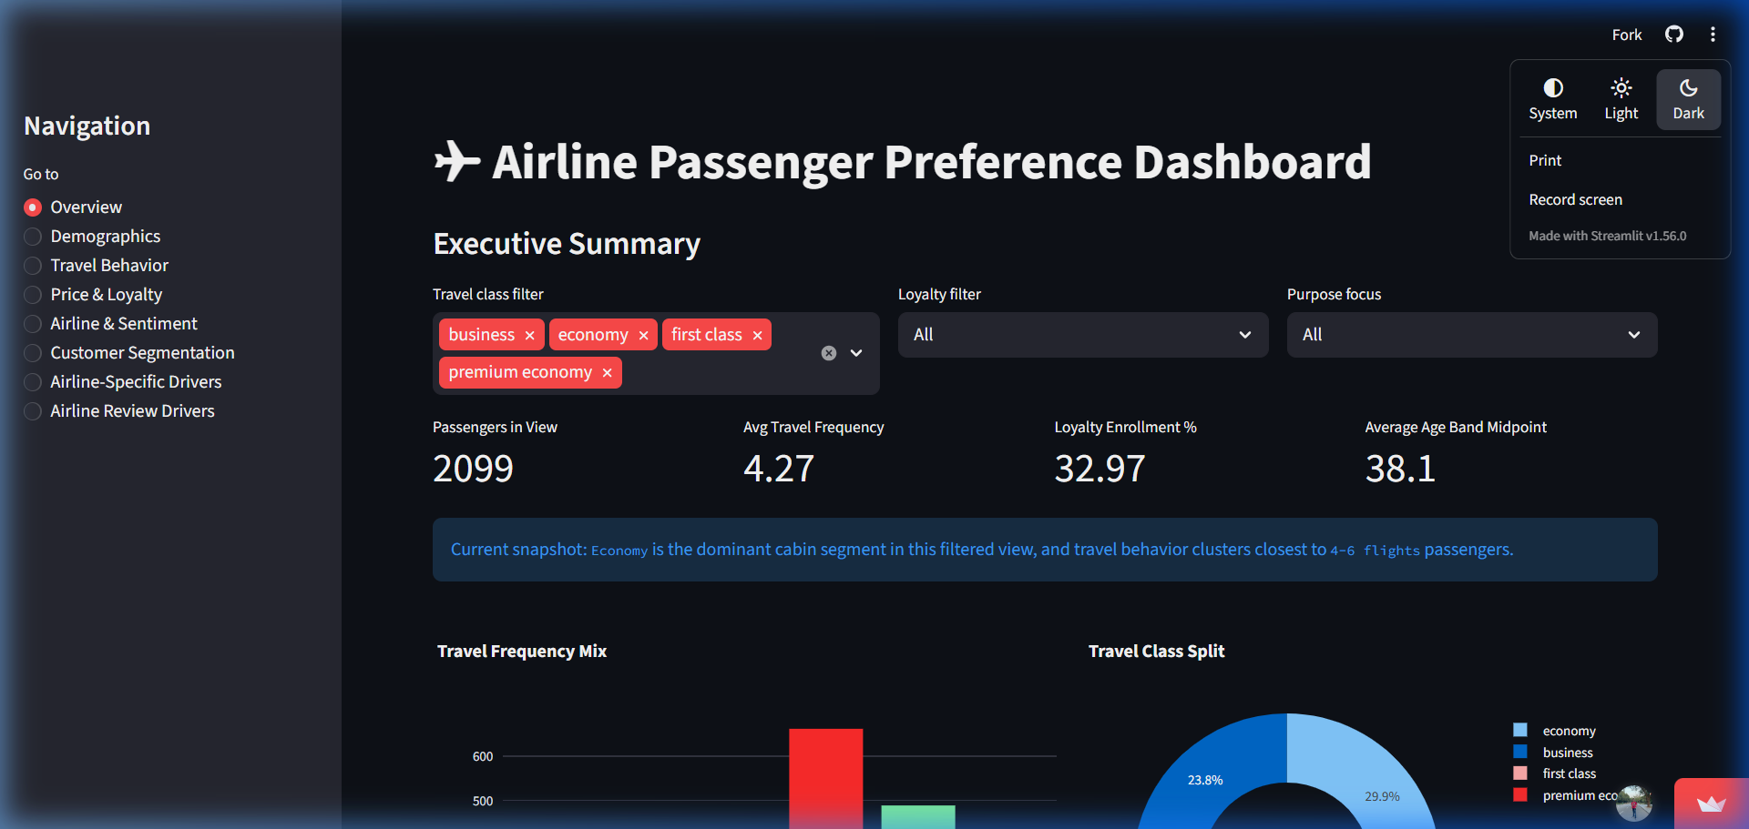Open the GitHub repository icon
Image resolution: width=1749 pixels, height=829 pixels.
[1674, 35]
